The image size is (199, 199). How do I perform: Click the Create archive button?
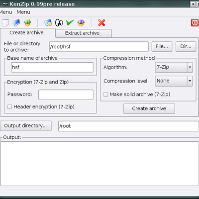(x=149, y=108)
